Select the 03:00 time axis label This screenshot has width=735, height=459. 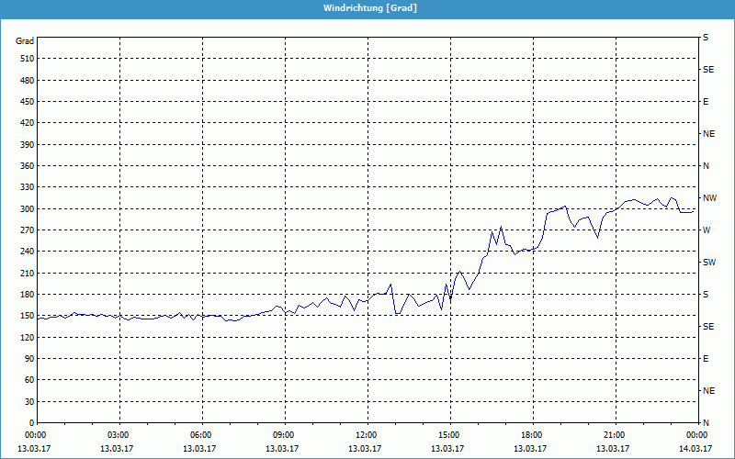coord(118,435)
